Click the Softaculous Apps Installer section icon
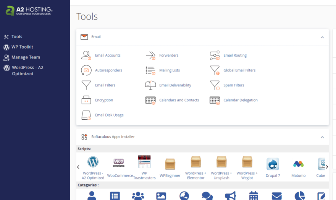 pos(84,137)
